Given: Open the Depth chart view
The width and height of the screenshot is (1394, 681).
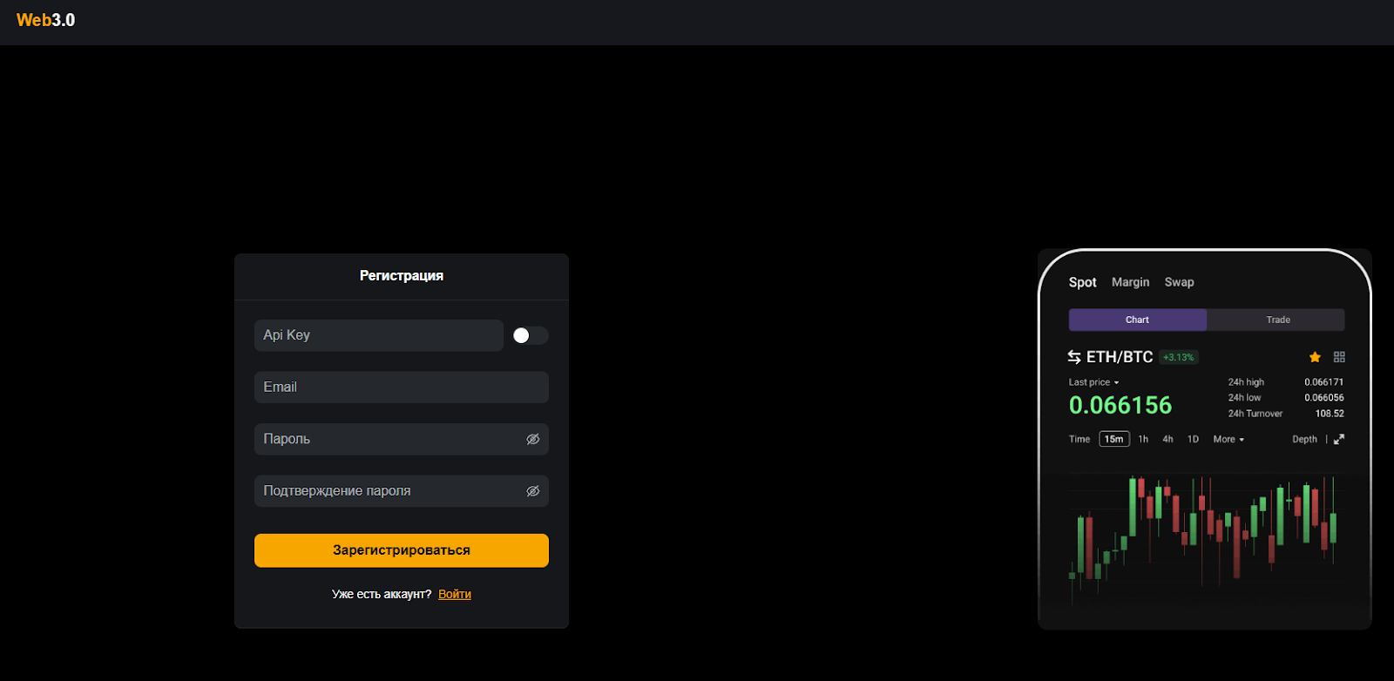Looking at the screenshot, I should [x=1304, y=440].
